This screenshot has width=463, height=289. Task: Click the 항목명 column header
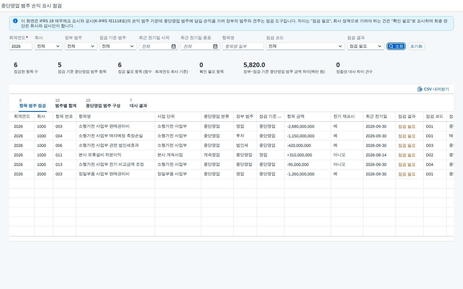[x=116, y=116]
